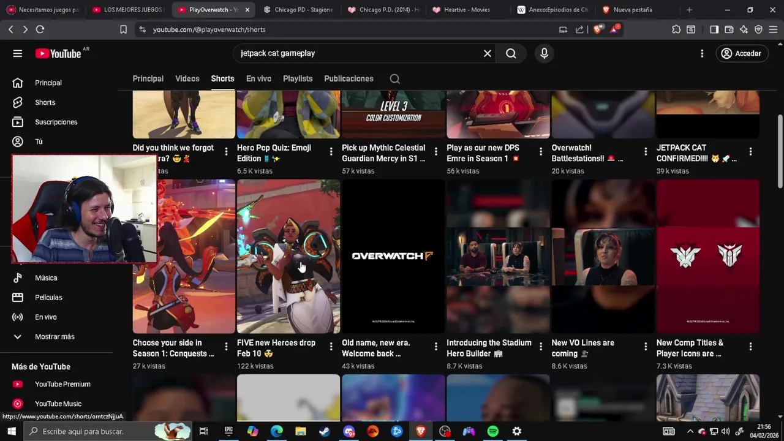Open Brave Shields lion icon
This screenshot has width=784, height=441.
(598, 29)
